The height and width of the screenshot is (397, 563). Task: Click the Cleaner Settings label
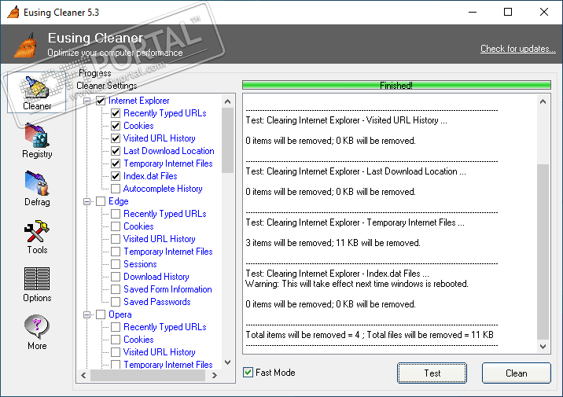[x=107, y=86]
